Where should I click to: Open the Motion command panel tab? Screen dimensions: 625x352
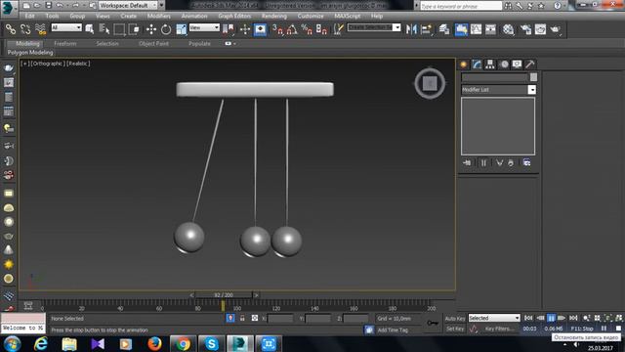click(x=504, y=65)
